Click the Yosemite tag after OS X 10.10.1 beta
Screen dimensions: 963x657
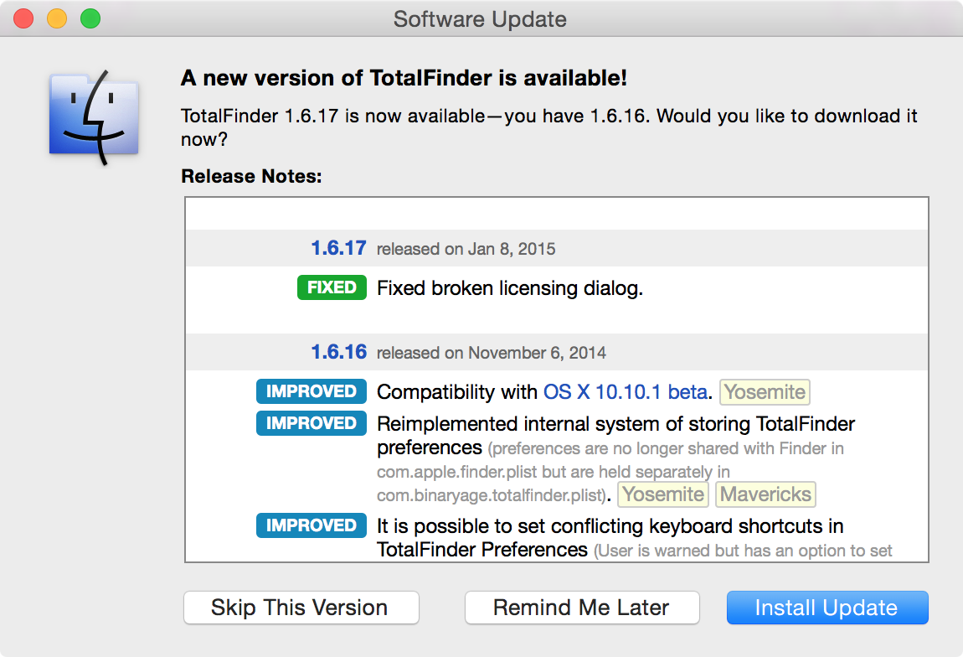pos(765,392)
